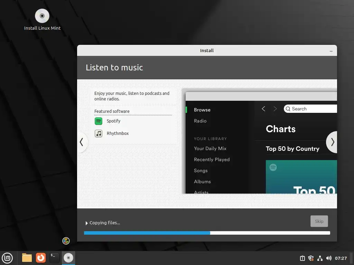This screenshot has width=354, height=265.
Task: Click the round colorful icon on desktop
Action: click(66, 241)
